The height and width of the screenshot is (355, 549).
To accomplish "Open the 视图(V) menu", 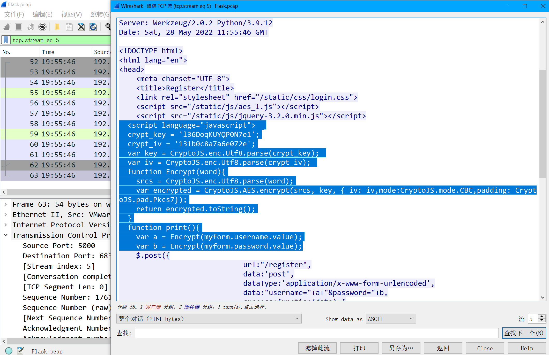I will click(71, 14).
